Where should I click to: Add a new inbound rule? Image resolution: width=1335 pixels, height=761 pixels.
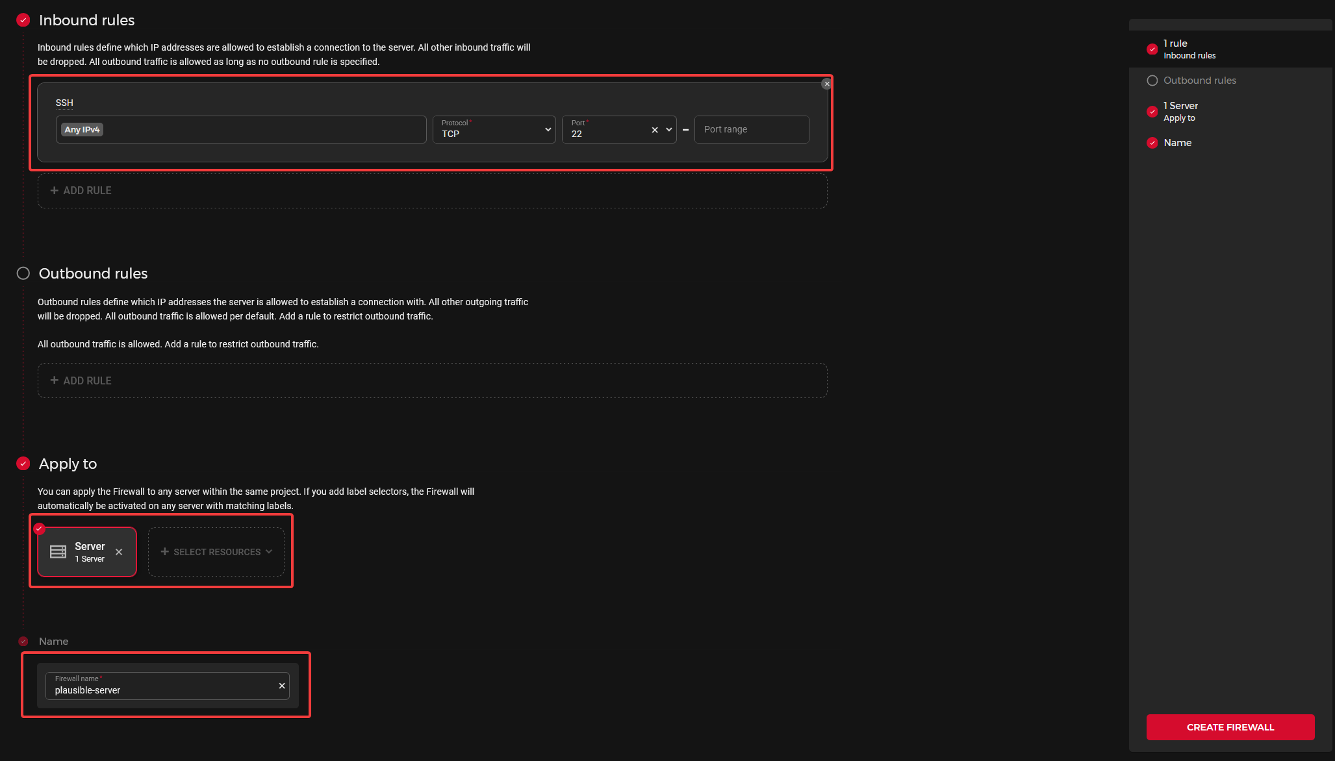(81, 190)
